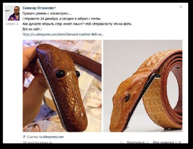Click the author's avatar photo
The width and height of the screenshot is (193, 149).
click(12, 13)
